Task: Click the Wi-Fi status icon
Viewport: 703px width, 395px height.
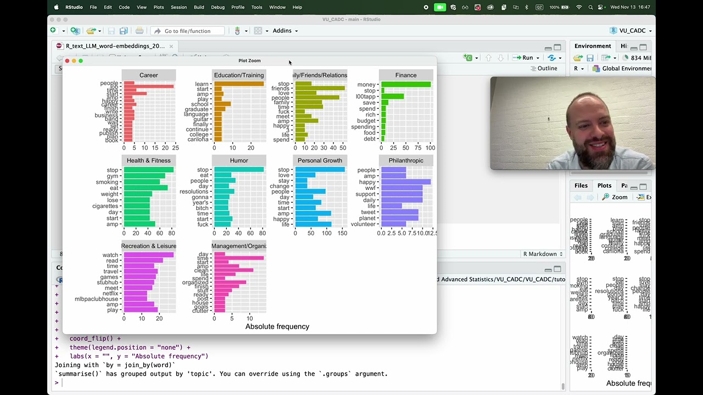Action: (579, 7)
